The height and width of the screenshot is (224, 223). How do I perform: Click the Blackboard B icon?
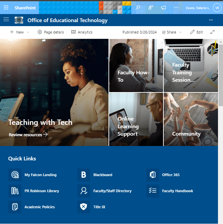[84, 175]
